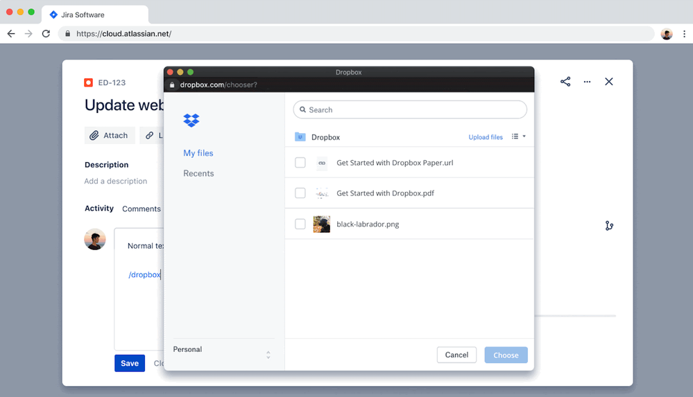Click the Activity heading in Jira

click(x=99, y=208)
